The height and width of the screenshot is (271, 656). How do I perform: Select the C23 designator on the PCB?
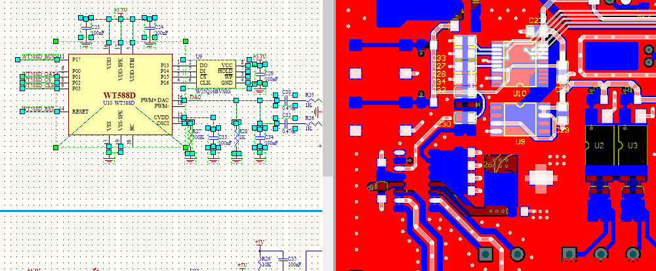536,20
